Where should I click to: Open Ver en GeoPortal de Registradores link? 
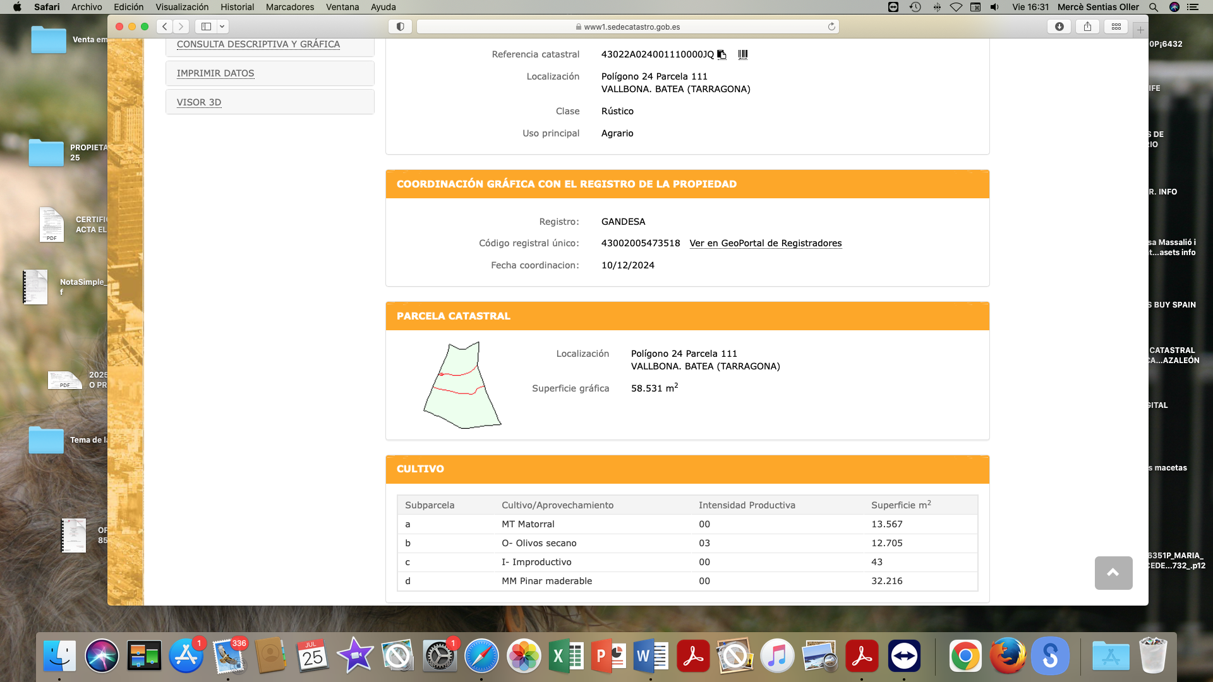(765, 243)
